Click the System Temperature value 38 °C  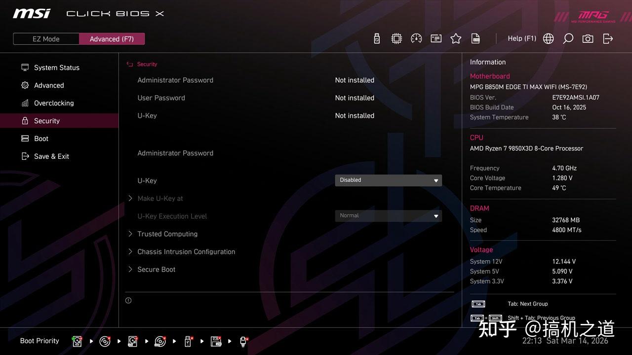click(x=559, y=117)
